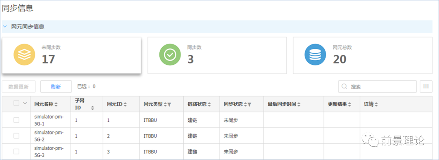Viewport: 439px width, 160px height.
Task: Sort by 网元名称 column arrows
Action: (x=56, y=105)
